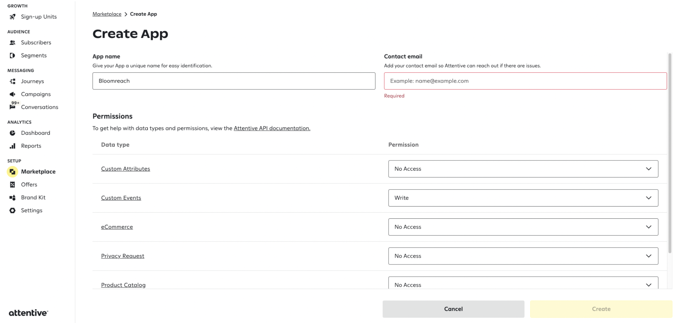This screenshot has width=681, height=323.
Task: Click the Settings gear icon
Action: (13, 210)
